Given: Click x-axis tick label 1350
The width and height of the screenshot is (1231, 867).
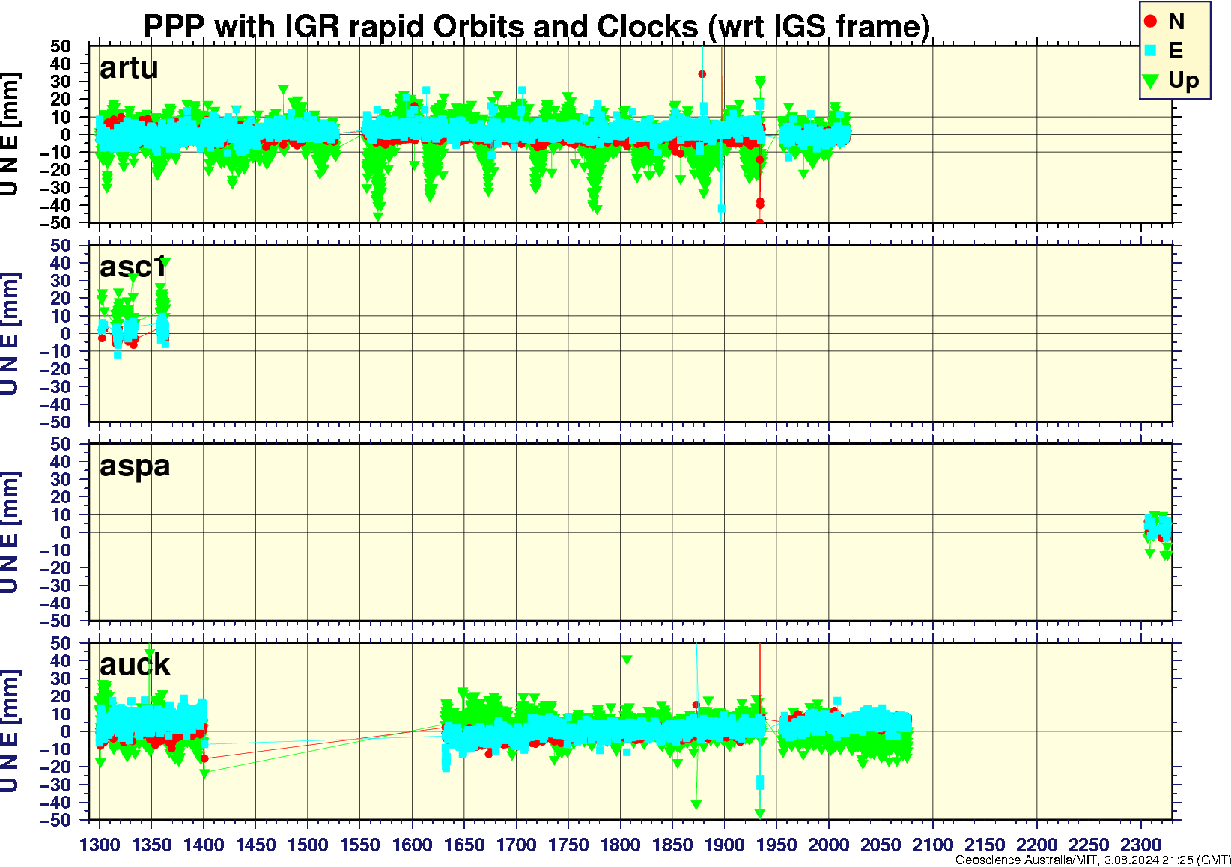Looking at the screenshot, I should [152, 845].
